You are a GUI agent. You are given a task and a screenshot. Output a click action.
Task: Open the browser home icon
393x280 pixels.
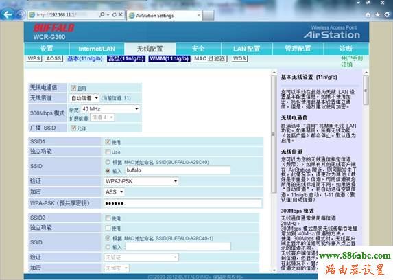point(368,15)
